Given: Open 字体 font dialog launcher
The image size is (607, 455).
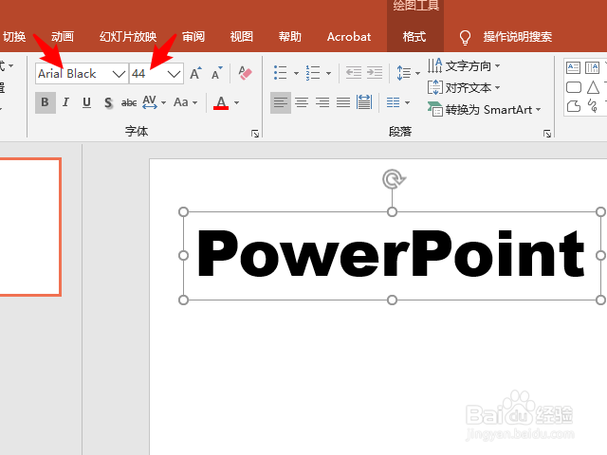Looking at the screenshot, I should pyautogui.click(x=255, y=134).
